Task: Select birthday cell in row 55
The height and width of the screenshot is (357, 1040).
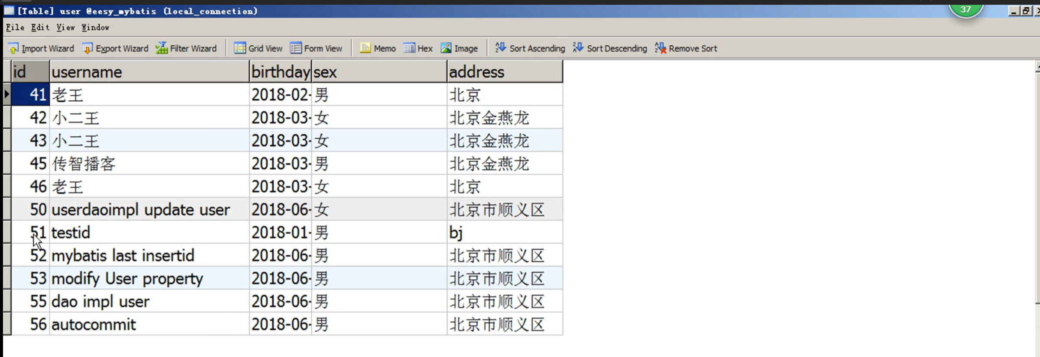Action: pos(281,301)
